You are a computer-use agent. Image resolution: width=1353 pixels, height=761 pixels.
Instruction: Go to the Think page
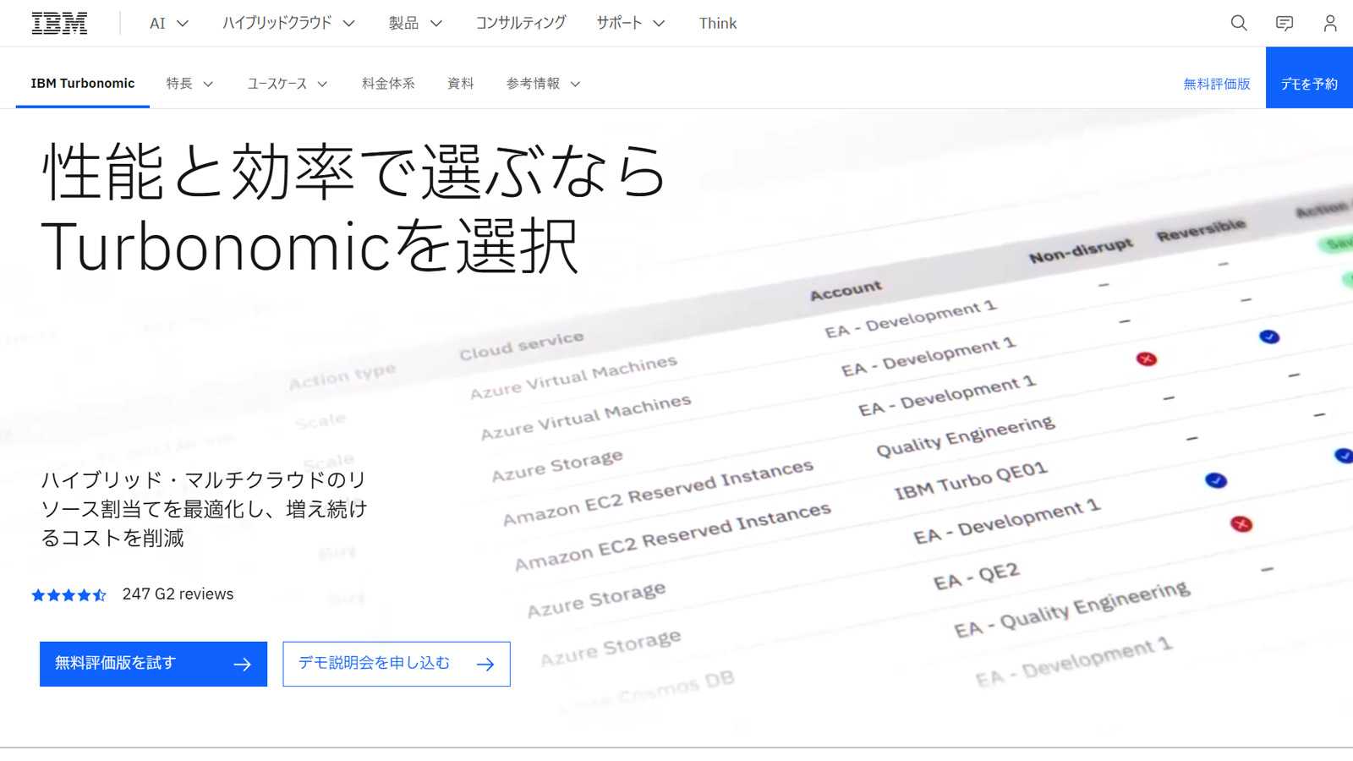point(718,23)
